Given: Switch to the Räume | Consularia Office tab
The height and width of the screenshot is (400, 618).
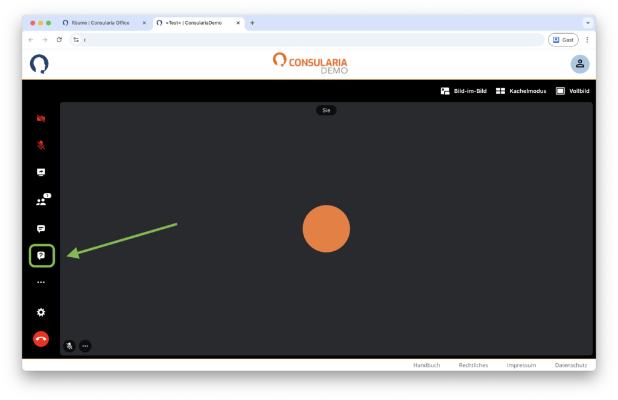Looking at the screenshot, I should point(100,23).
